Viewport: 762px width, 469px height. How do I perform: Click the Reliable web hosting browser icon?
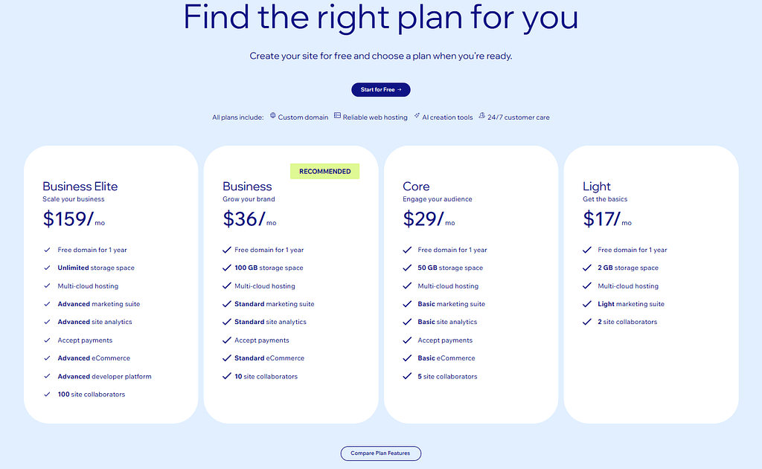click(x=337, y=117)
